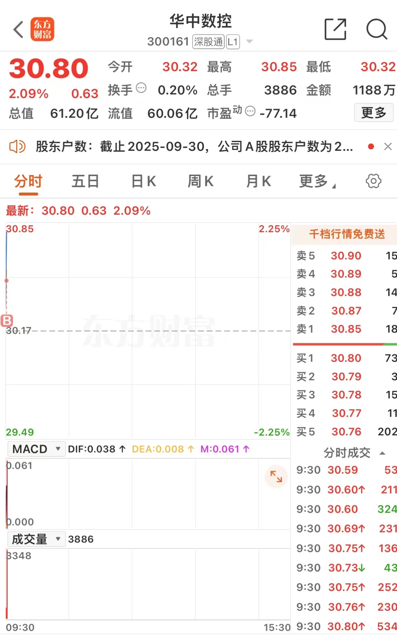Tap the expand chart fullscreen icon
The width and height of the screenshot is (397, 635).
[x=276, y=476]
